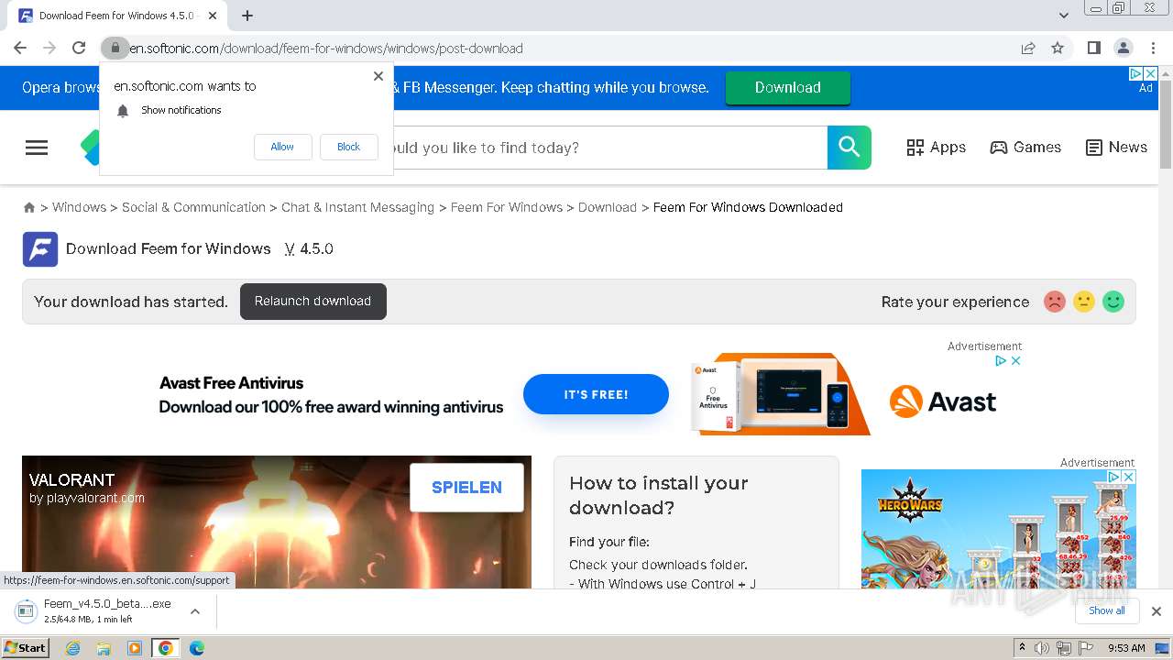Viewport: 1173px width, 660px height.
Task: Click IT'S FREE! Avast button
Action: (x=596, y=394)
